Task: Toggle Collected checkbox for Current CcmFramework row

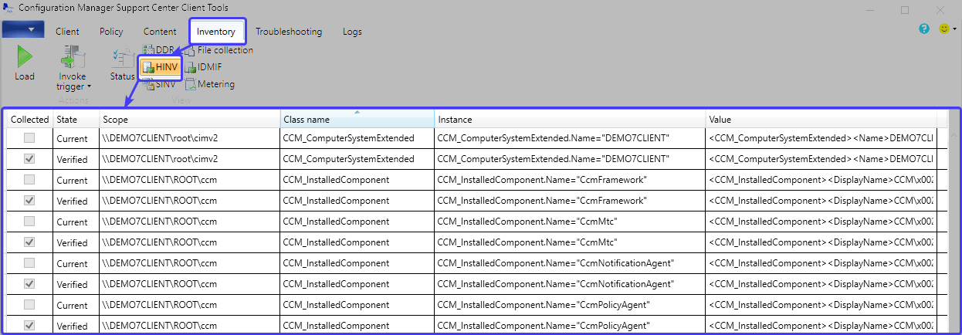Action: coord(29,180)
